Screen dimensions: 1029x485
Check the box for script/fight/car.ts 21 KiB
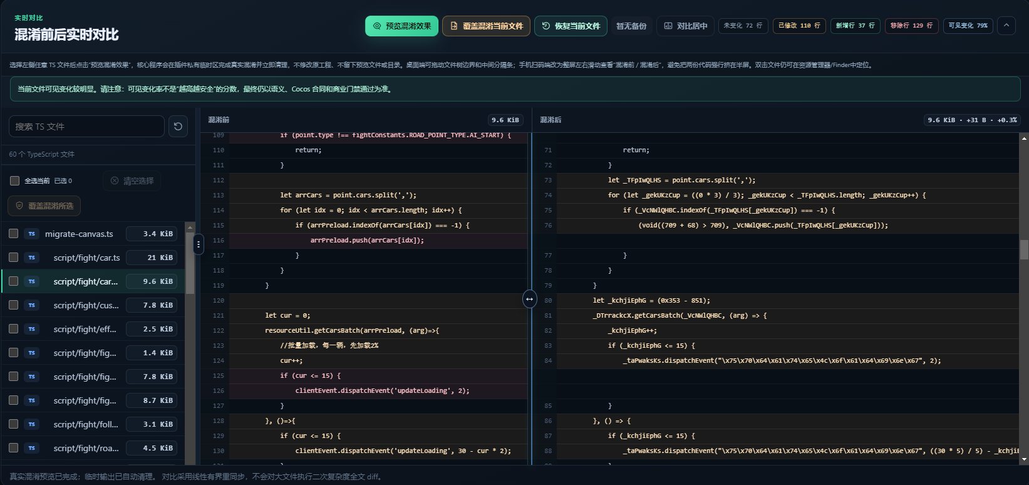pos(14,258)
